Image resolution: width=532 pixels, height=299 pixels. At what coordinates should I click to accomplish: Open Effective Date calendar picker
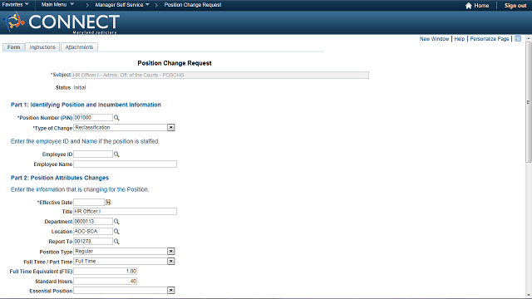pyautogui.click(x=108, y=203)
